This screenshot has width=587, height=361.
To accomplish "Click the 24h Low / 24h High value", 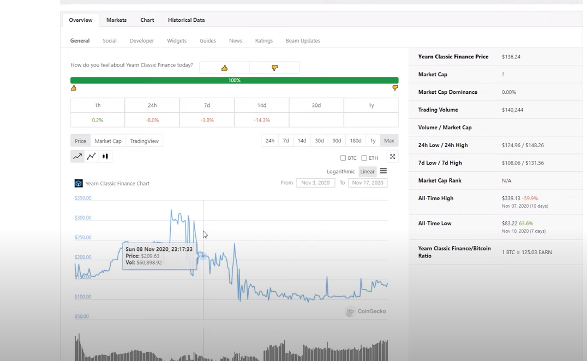I will (x=523, y=145).
